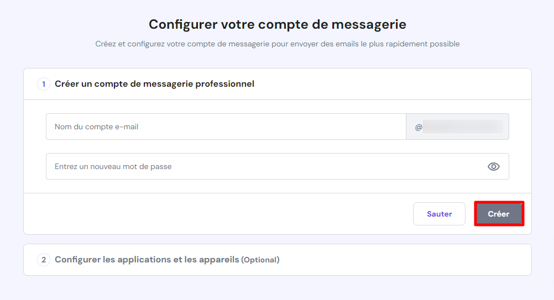Click the "Configurer votre compte de messagerie" heading
Image resolution: width=554 pixels, height=300 pixels.
pyautogui.click(x=277, y=24)
